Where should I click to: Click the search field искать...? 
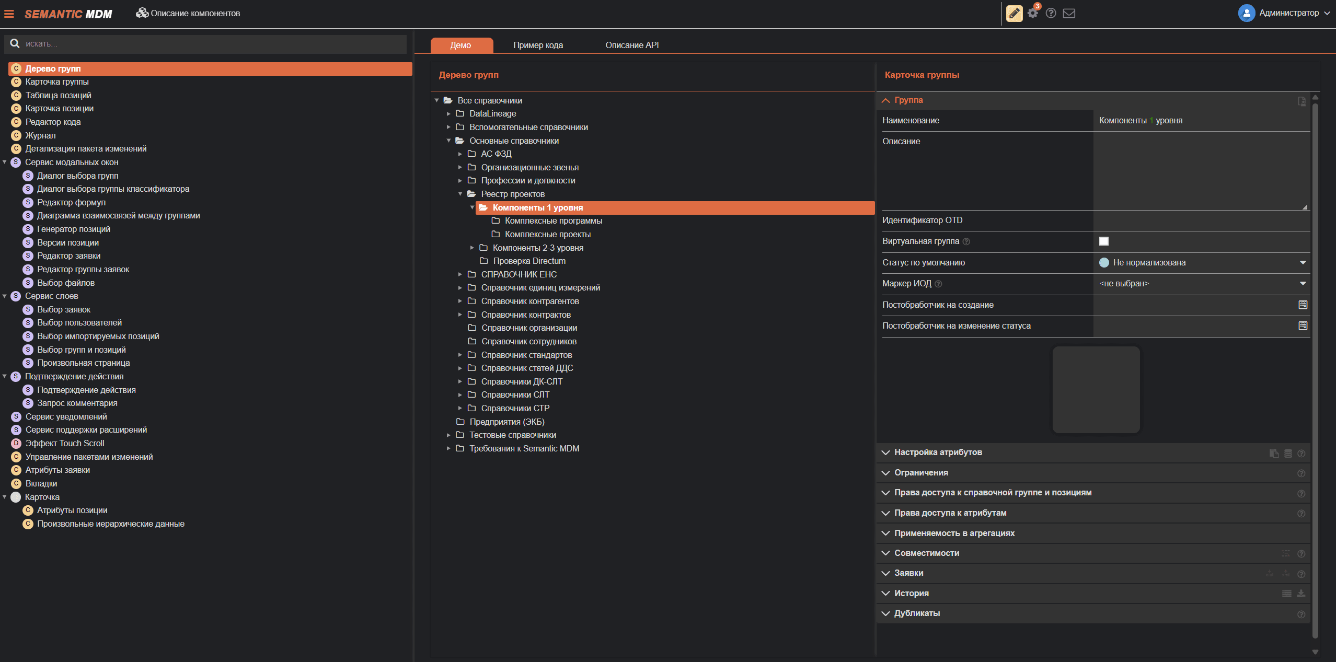205,44
